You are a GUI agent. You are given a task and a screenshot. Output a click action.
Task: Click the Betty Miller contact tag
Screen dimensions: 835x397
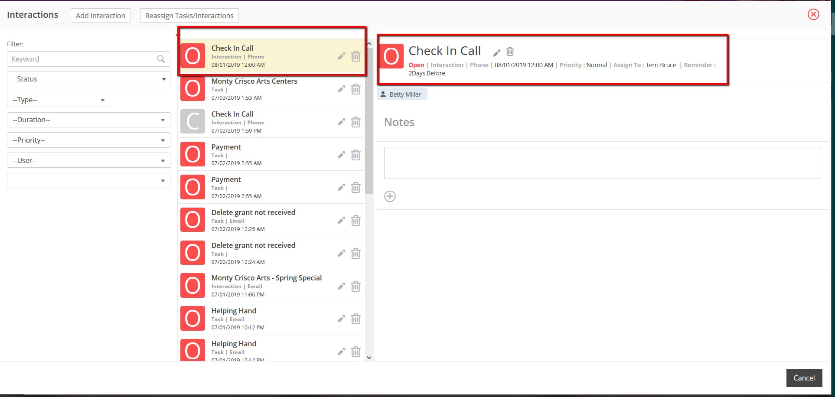pos(402,94)
